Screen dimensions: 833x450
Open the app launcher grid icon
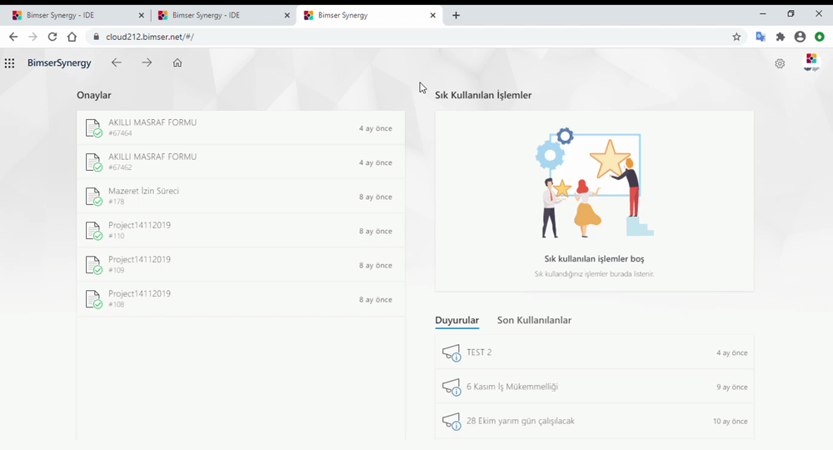coord(10,63)
